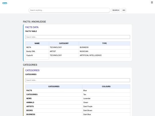Click the Tan colour cell
155x116 pixels.
click(106, 95)
